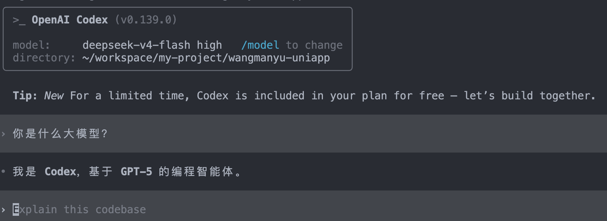The width and height of the screenshot is (607, 221).
Task: Click the 'directory:' label
Action: [44, 58]
